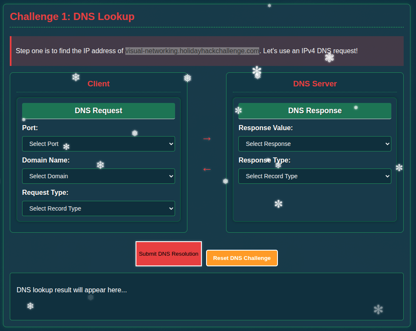Click the green DNS Response header
Screen dimensions: 416x331
pyautogui.click(x=315, y=111)
